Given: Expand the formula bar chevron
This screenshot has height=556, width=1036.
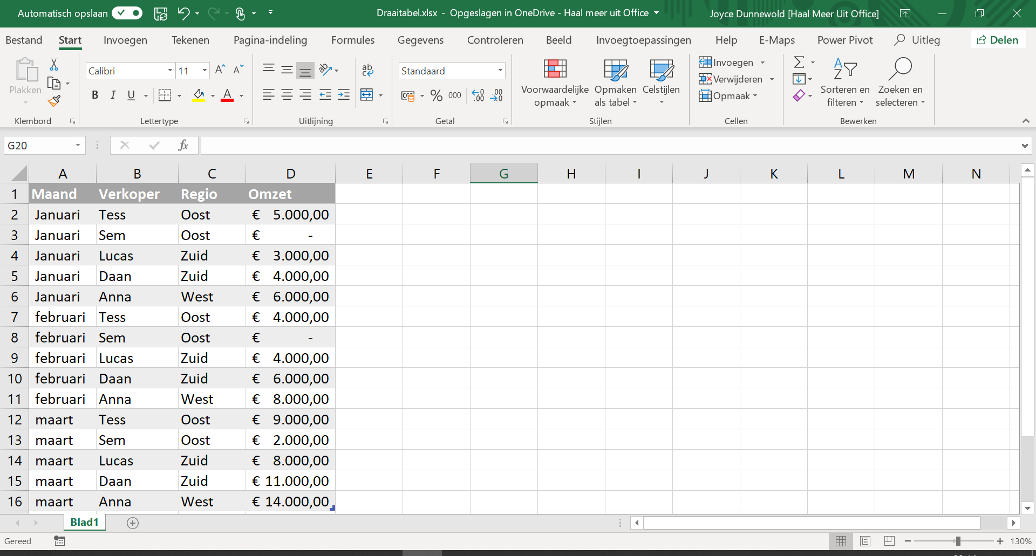Looking at the screenshot, I should [x=1025, y=146].
